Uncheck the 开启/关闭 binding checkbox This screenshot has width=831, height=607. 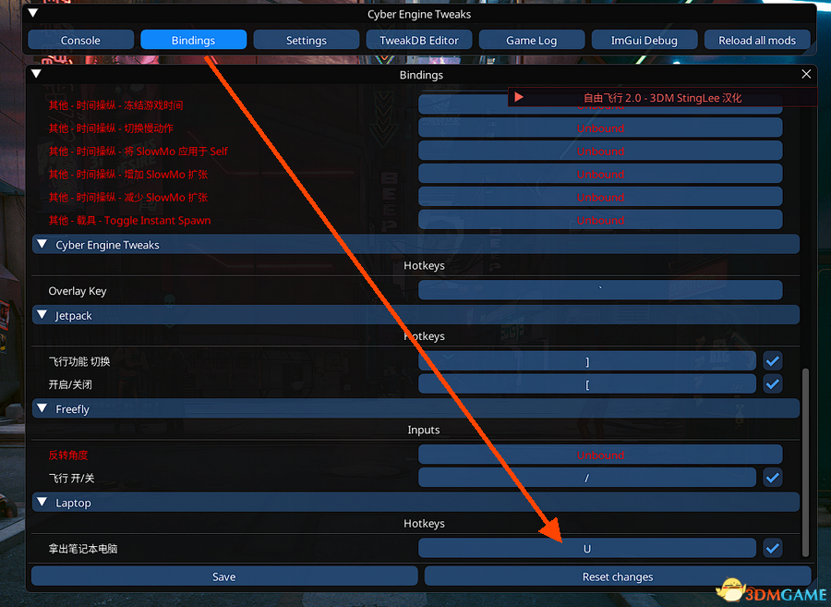(x=773, y=383)
